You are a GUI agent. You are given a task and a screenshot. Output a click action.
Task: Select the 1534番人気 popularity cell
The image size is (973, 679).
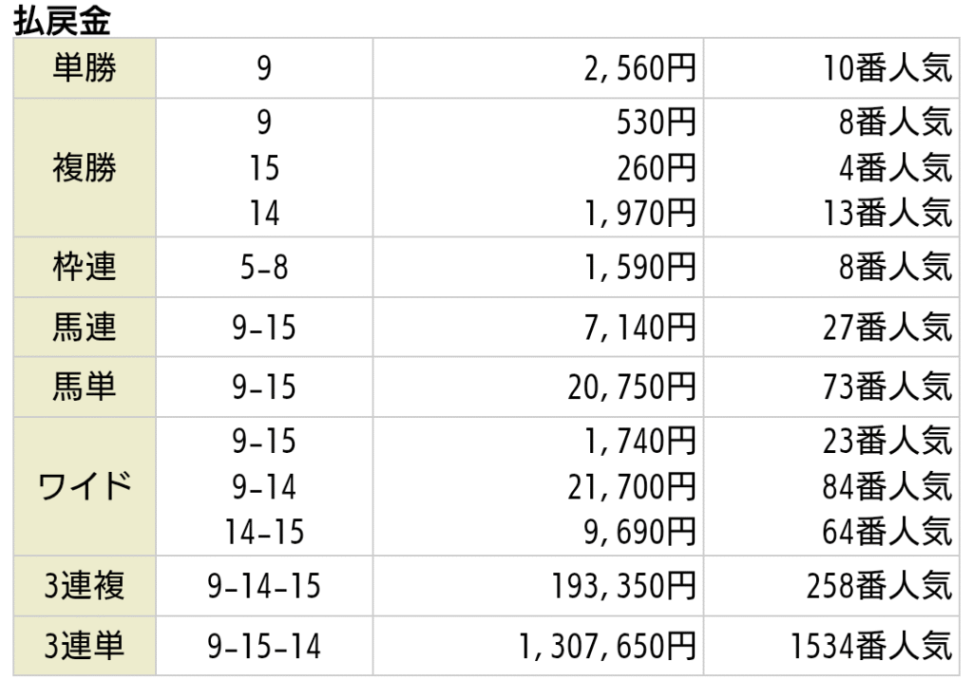[870, 646]
